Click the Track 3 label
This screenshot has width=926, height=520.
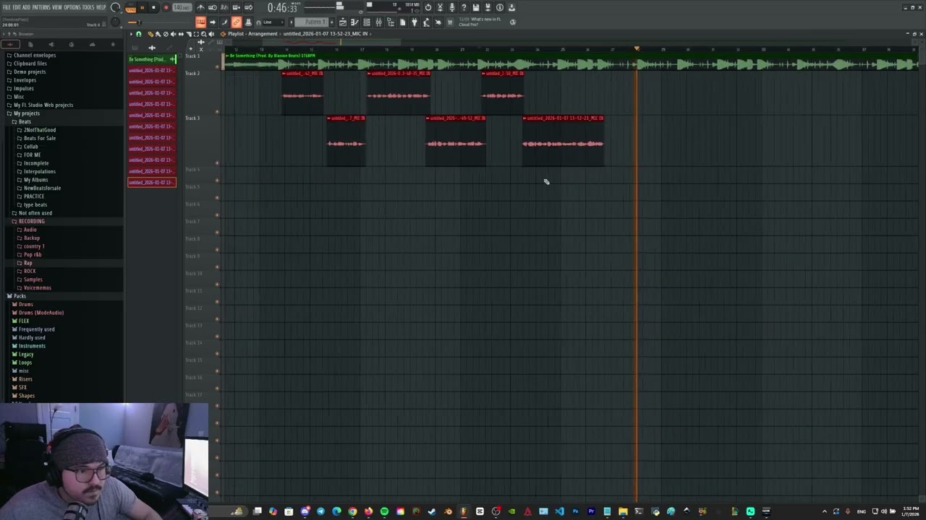coord(192,118)
